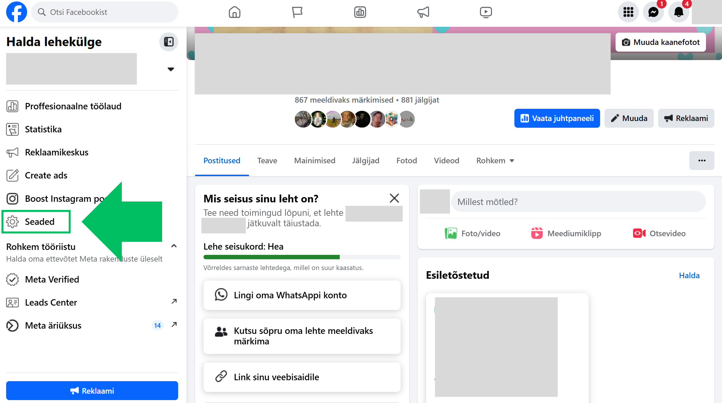Collapse the Rohkem tööriistu section
The height and width of the screenshot is (403, 722).
[x=174, y=246]
